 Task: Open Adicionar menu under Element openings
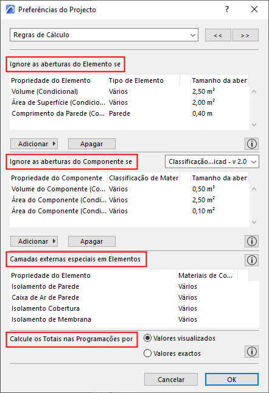34,144
